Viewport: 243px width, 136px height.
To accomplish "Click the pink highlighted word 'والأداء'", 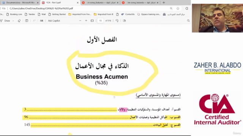I will [x=123, y=110].
